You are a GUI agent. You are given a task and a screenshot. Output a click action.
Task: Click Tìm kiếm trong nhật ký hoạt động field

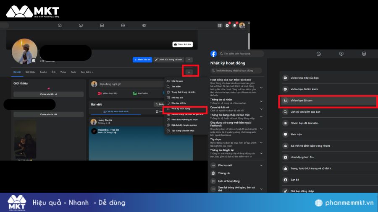(236, 71)
